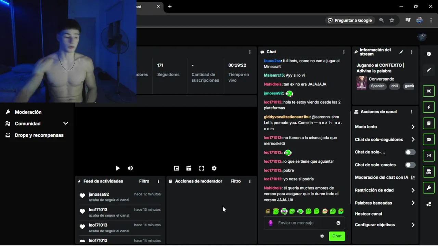This screenshot has height=246, width=438.
Task: Open chat settings gear next to Chat button
Action: click(322, 236)
